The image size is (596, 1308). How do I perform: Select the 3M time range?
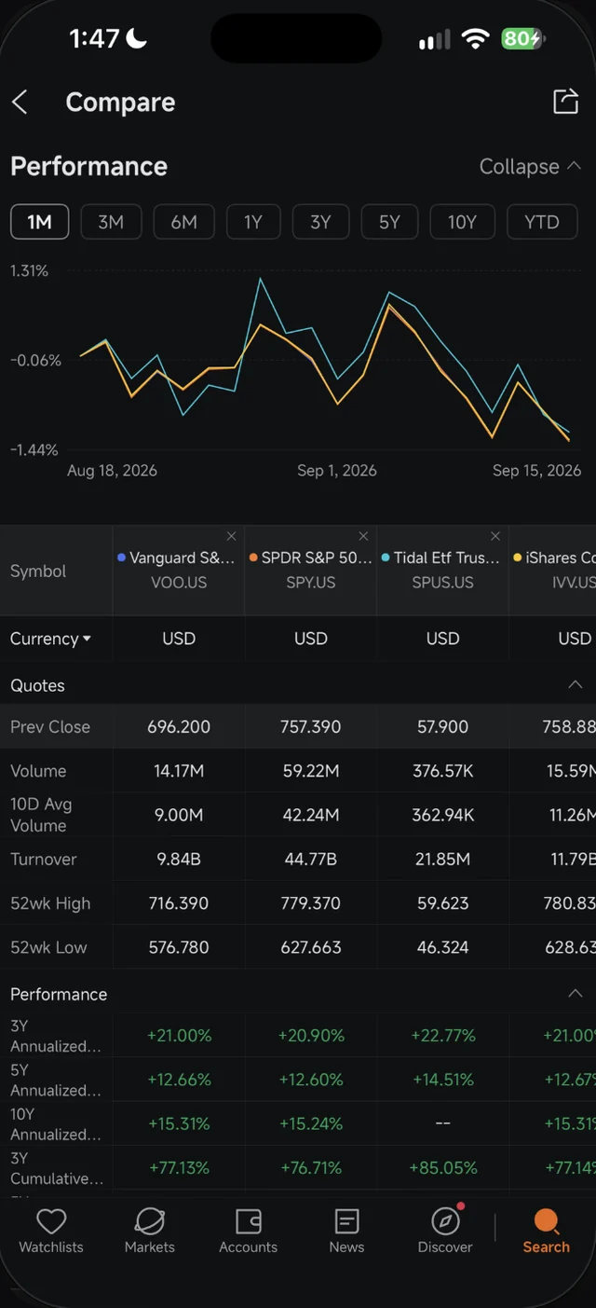coord(111,222)
